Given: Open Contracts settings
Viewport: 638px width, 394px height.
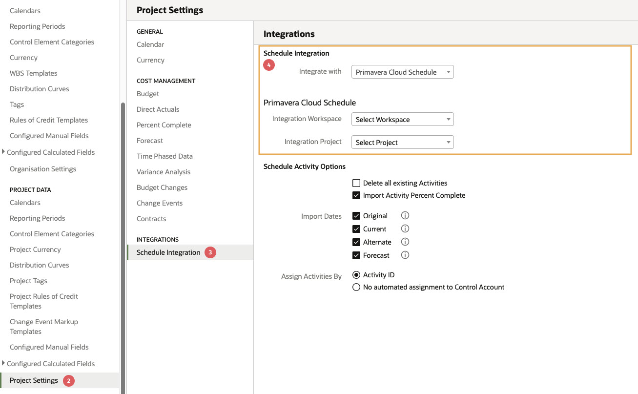Looking at the screenshot, I should 151,219.
